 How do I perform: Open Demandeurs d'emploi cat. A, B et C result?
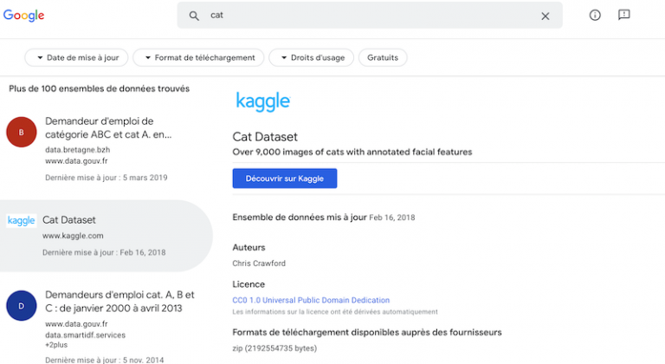[119, 301]
